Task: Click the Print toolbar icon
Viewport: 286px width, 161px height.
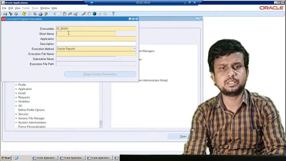Action: coord(40,14)
